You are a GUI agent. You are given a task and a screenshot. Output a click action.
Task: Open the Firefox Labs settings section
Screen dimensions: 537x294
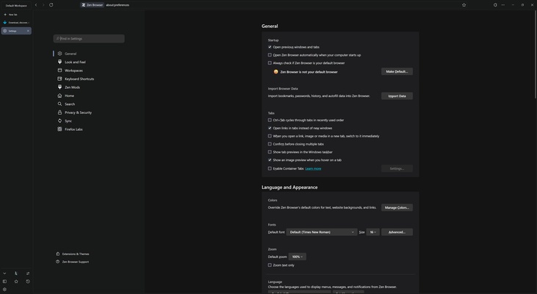coord(73,129)
